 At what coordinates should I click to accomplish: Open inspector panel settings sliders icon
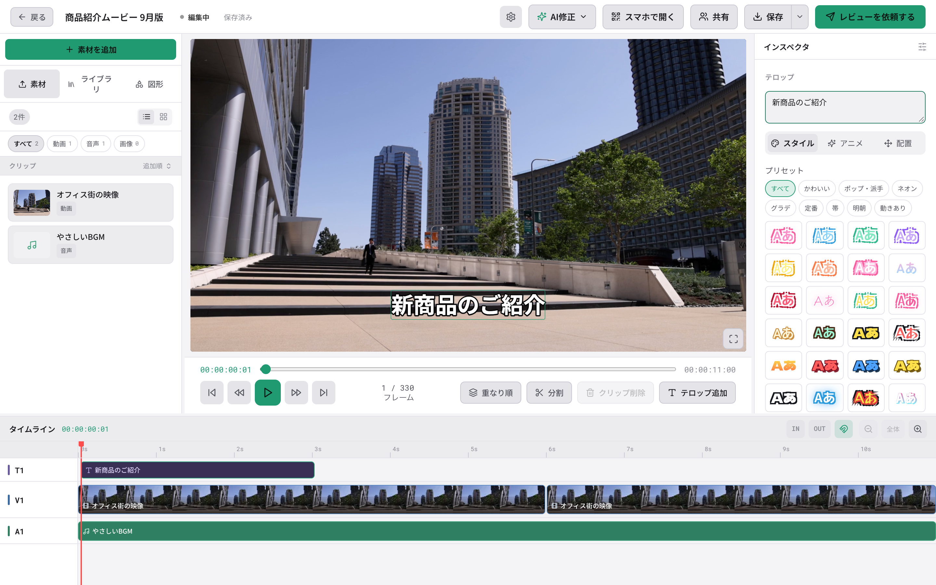coord(922,47)
